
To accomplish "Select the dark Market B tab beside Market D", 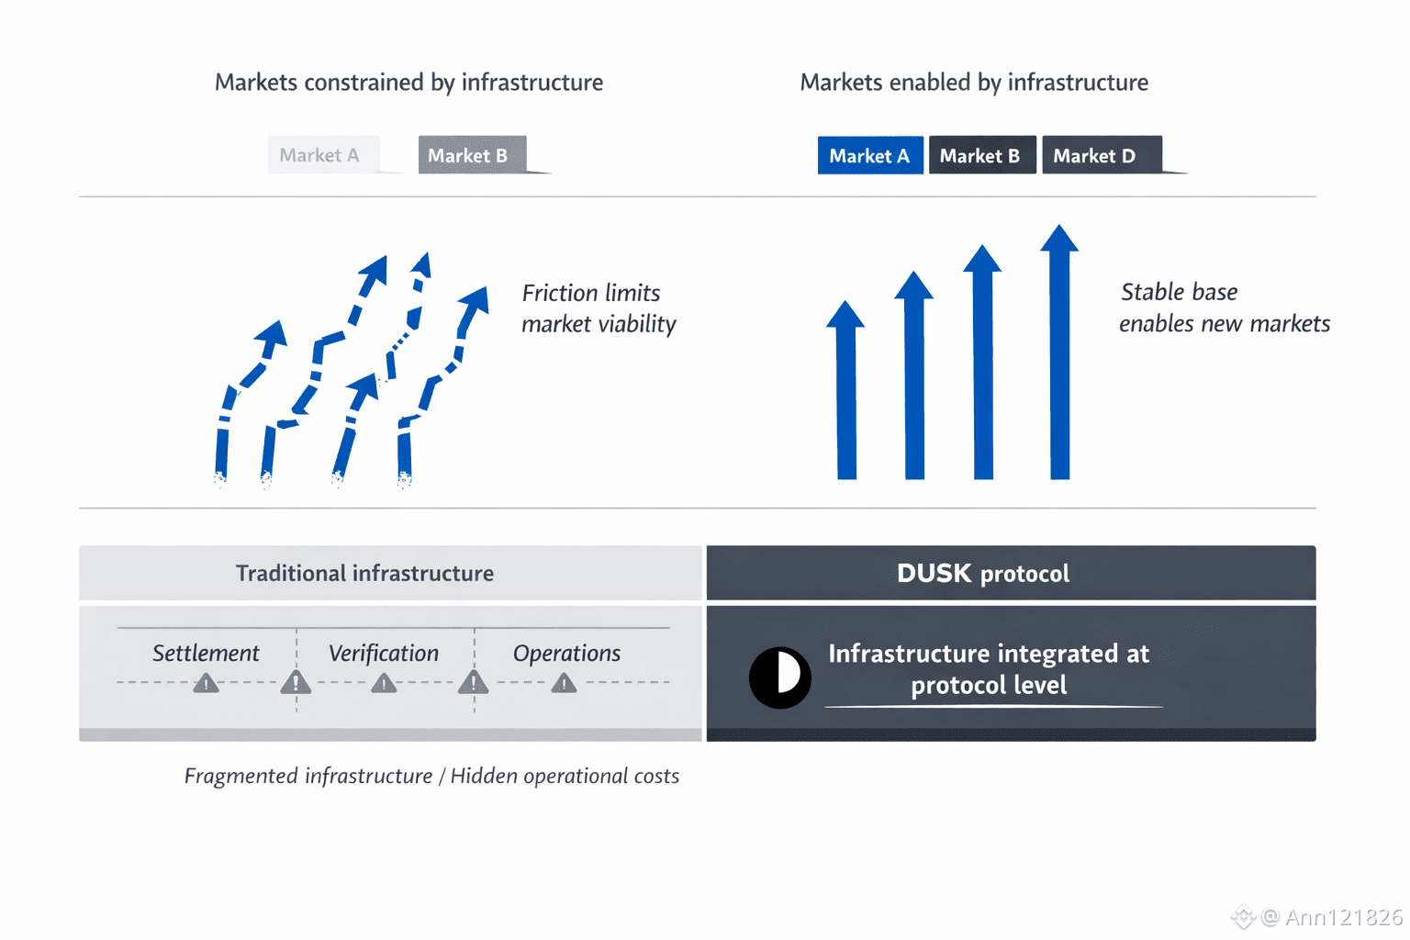I will click(980, 156).
